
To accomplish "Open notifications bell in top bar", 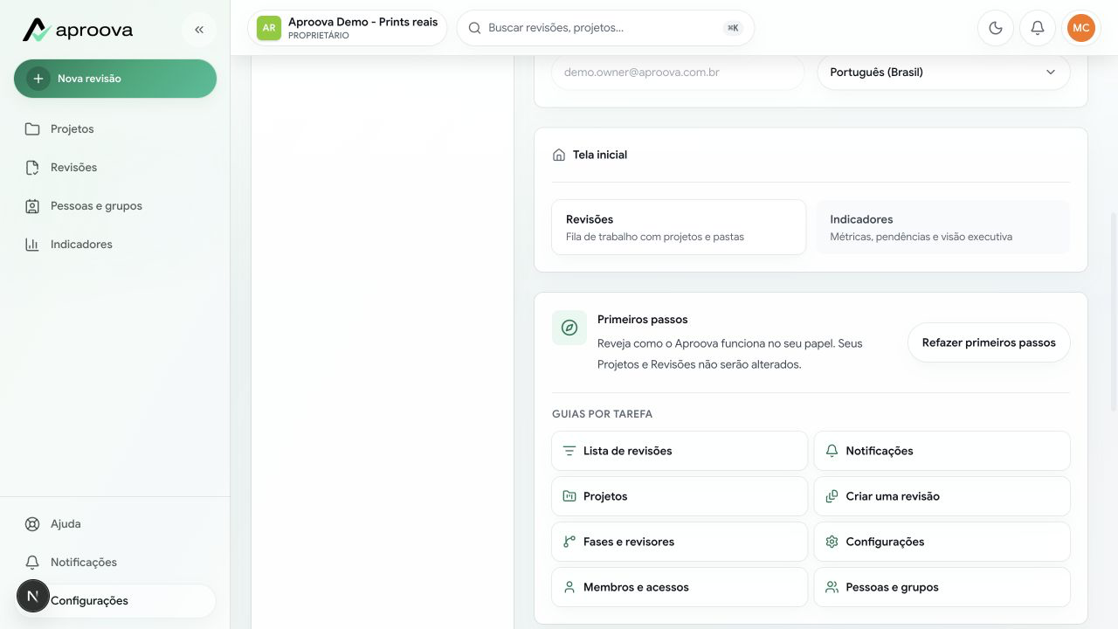I will 1038,28.
